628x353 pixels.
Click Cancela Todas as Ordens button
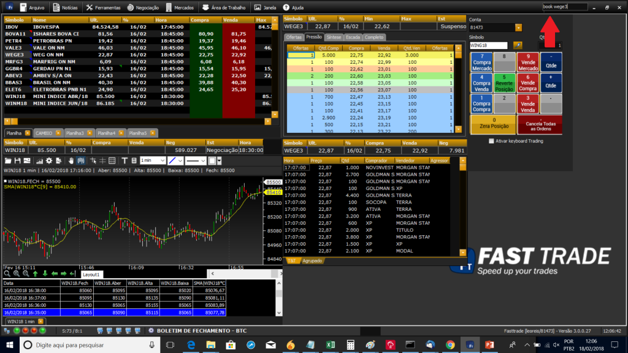click(x=540, y=124)
